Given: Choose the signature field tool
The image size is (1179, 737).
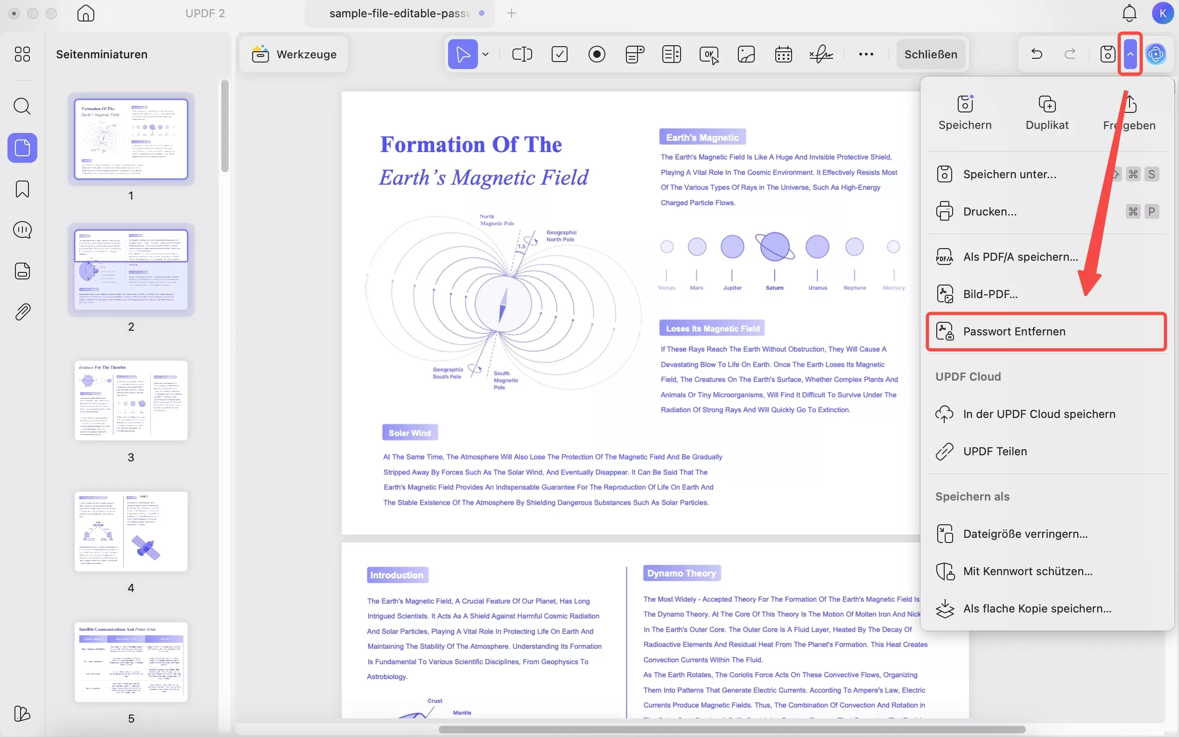Looking at the screenshot, I should 821,54.
